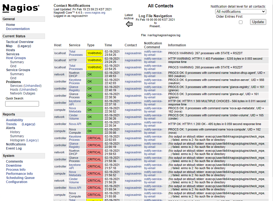Viewport: 273px width, 201px height.
Task: Open keystone API service at 22:37:18
Action: [75, 103]
